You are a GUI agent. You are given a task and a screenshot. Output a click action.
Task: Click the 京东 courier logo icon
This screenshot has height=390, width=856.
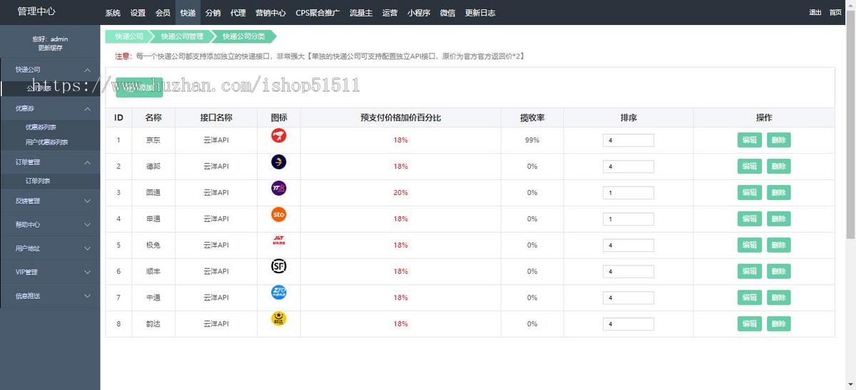point(279,136)
